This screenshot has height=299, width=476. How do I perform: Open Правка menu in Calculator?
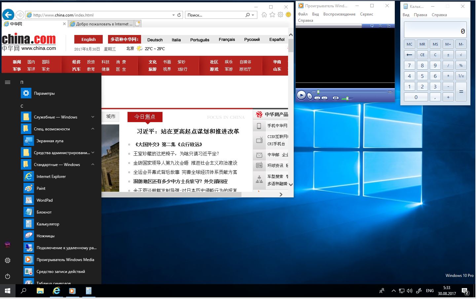click(420, 15)
